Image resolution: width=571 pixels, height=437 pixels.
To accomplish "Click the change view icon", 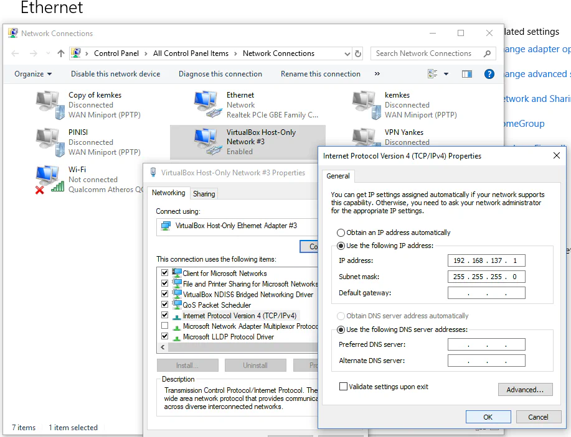I will coord(432,74).
